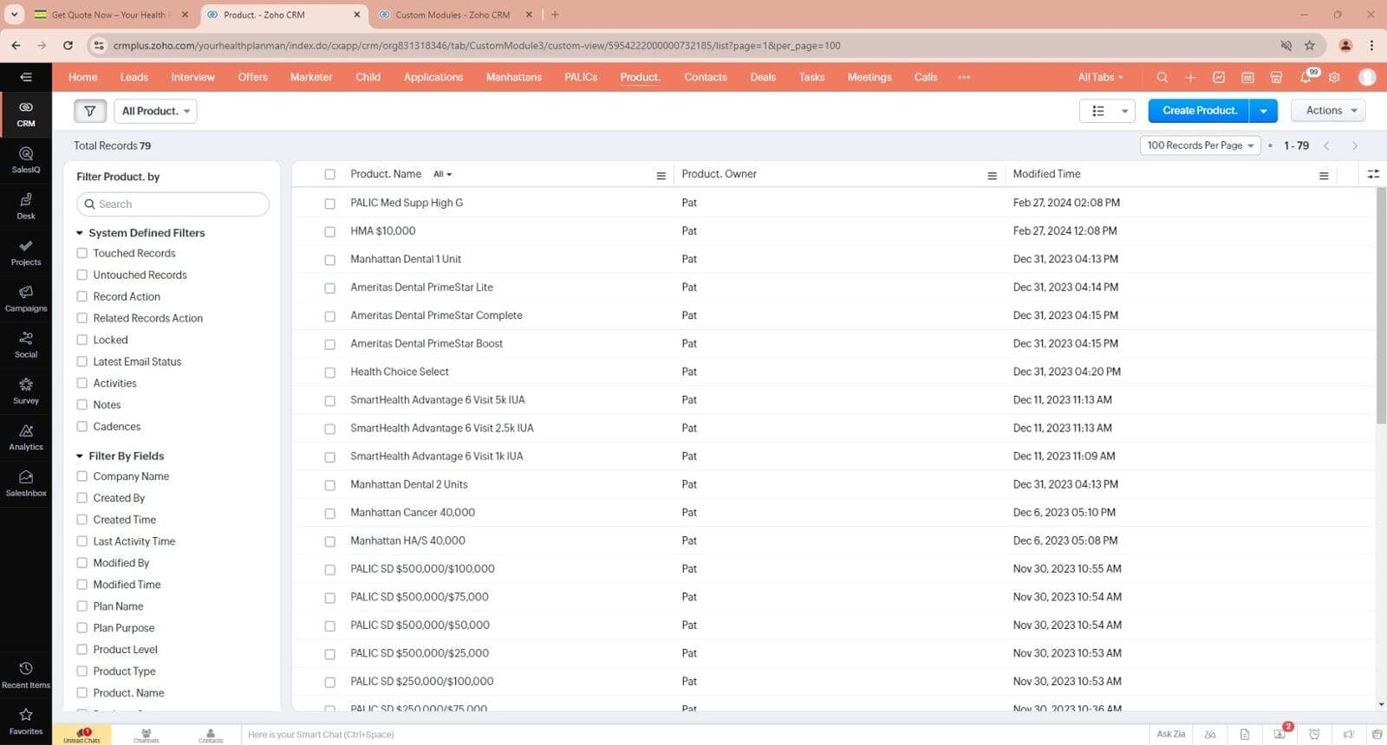
Task: Open the All Tabs dropdown
Action: tap(1101, 77)
